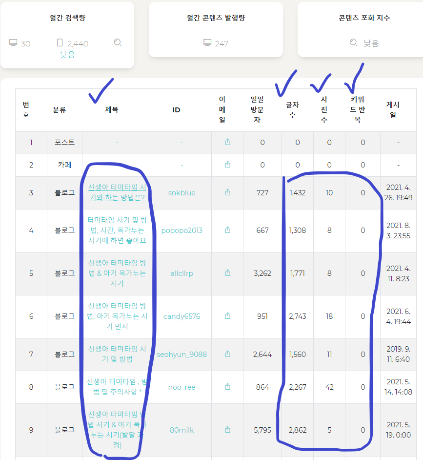Click the share icon in allcllrp row
Screen dimensions: 423x460
[x=227, y=273]
